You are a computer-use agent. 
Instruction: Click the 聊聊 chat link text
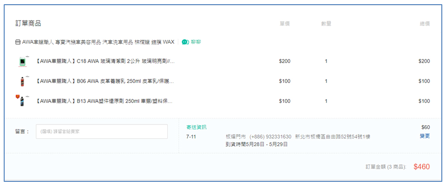tap(196, 42)
